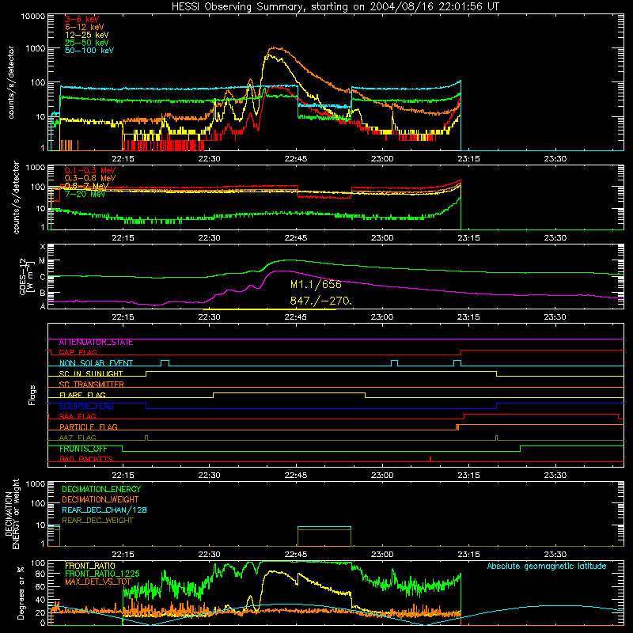
Task: Click the 23:00 time tick under decimation panel
Action: 382,555
